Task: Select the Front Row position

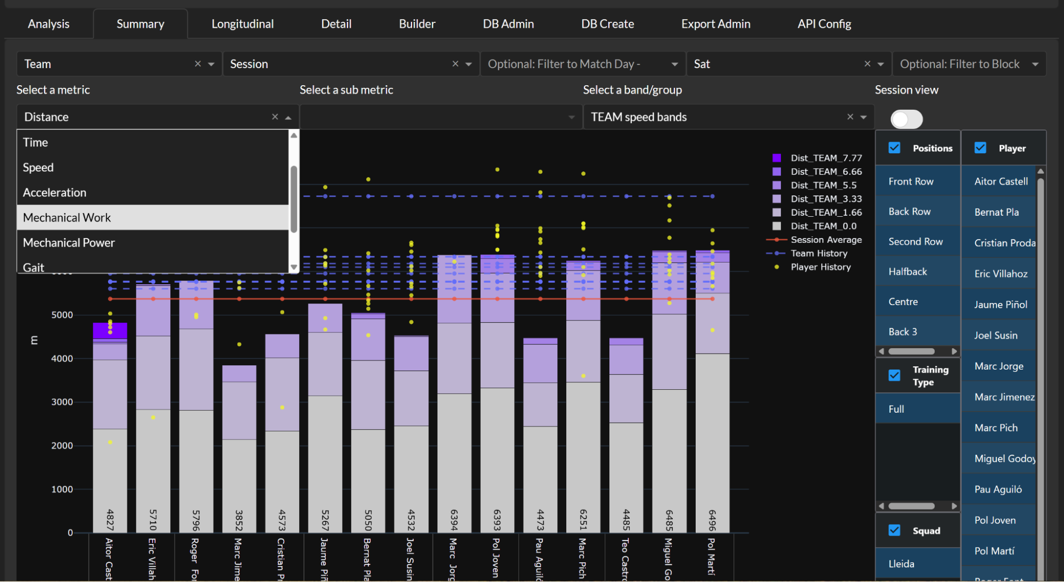Action: pos(918,181)
